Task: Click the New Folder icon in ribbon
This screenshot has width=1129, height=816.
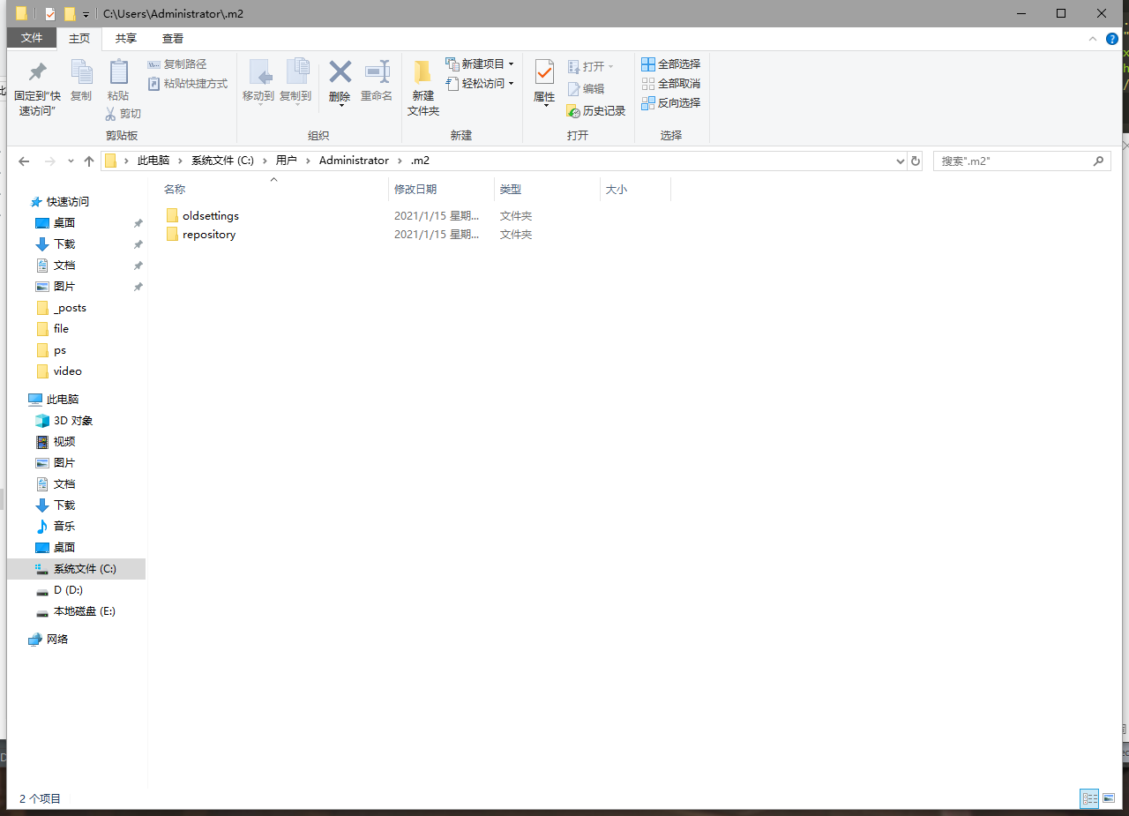Action: click(422, 72)
